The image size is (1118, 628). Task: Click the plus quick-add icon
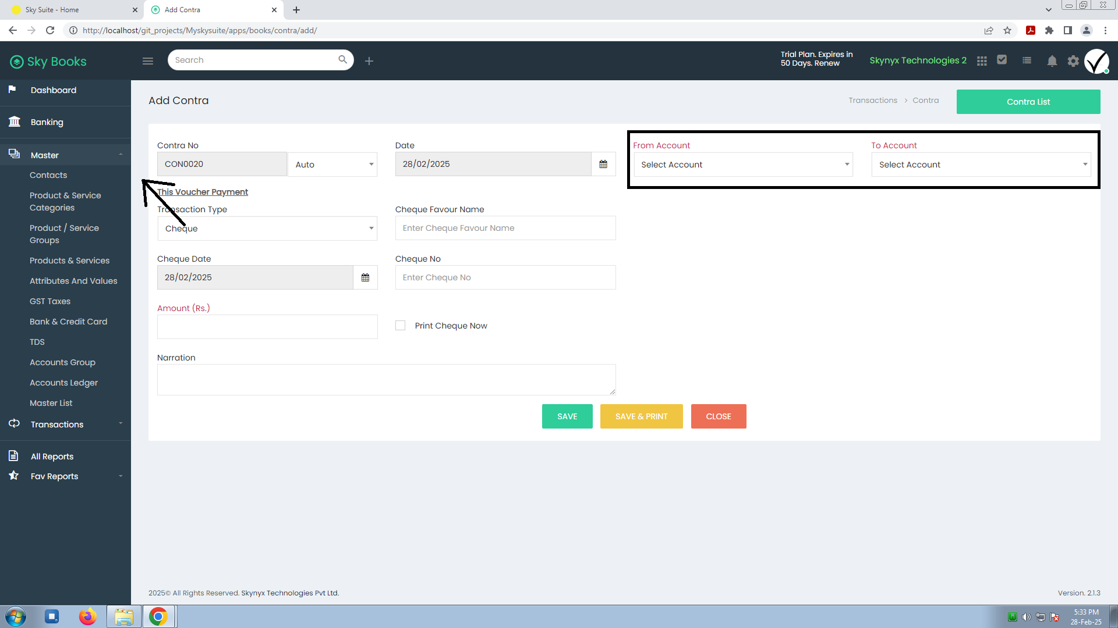coord(369,60)
